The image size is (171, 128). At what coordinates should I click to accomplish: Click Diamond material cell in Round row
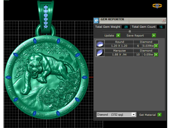point(146,42)
